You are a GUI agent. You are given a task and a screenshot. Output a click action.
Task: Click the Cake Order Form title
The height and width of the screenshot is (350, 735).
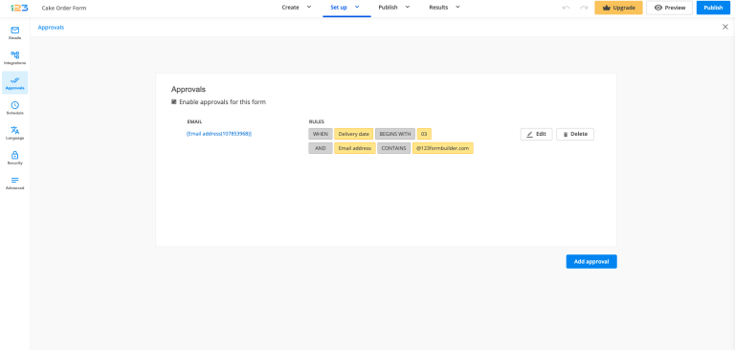[x=64, y=8]
